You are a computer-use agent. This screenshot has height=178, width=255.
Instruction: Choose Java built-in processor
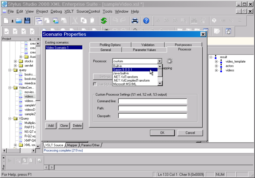point(135,73)
